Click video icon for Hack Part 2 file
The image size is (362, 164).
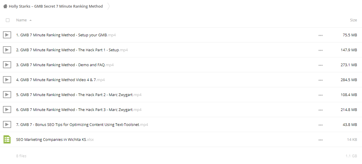click(7, 95)
